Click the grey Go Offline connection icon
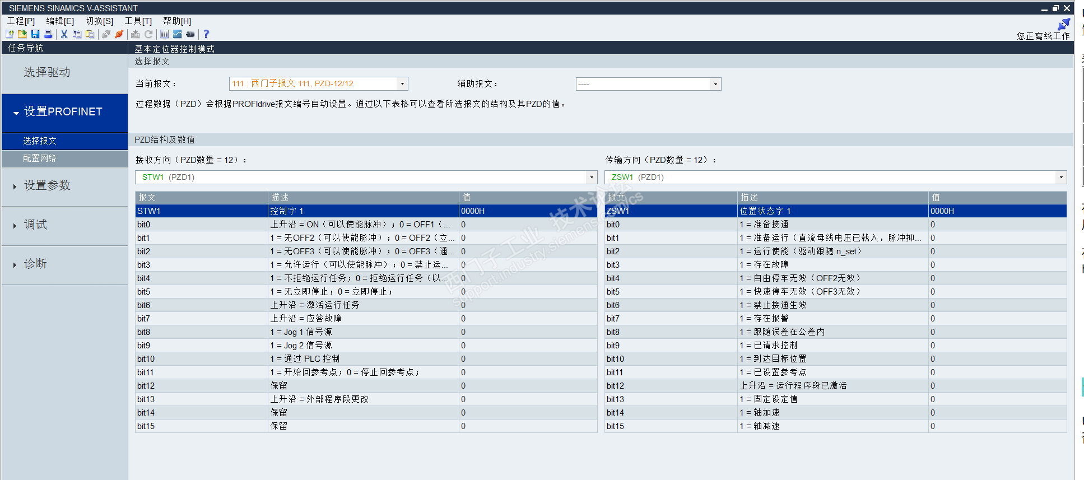1084x480 pixels. 106,34
